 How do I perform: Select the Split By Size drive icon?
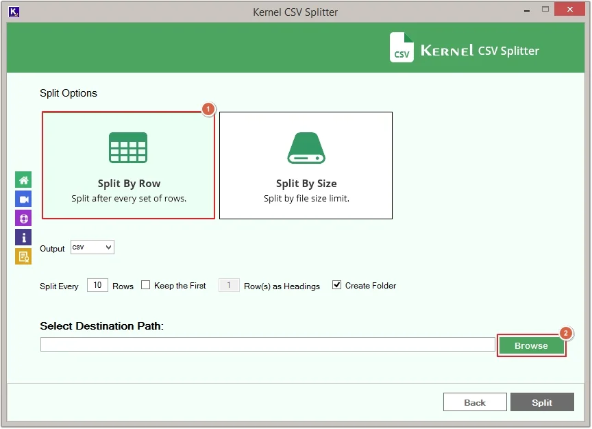(306, 147)
